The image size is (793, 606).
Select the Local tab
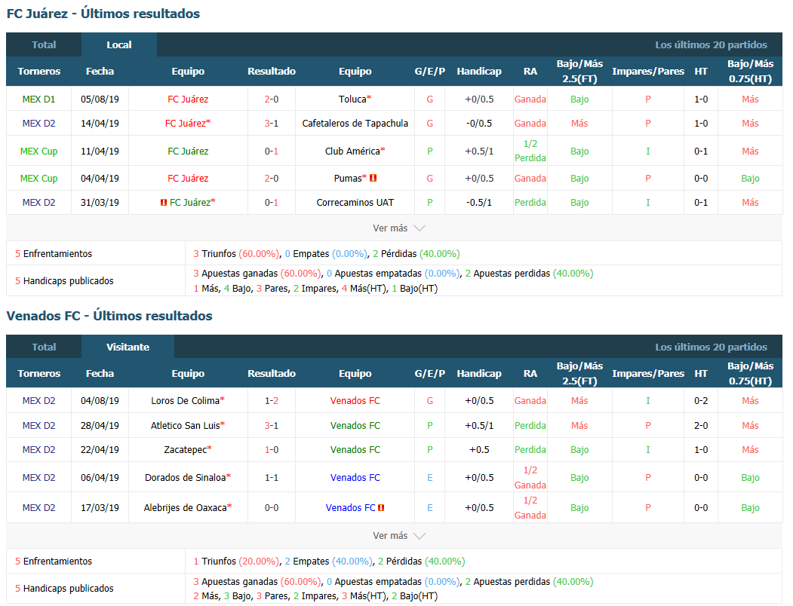[x=119, y=44]
